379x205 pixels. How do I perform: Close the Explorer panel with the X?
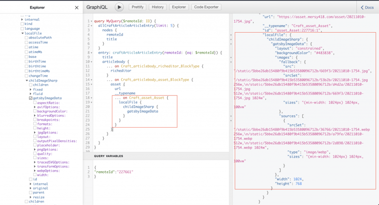[77, 8]
